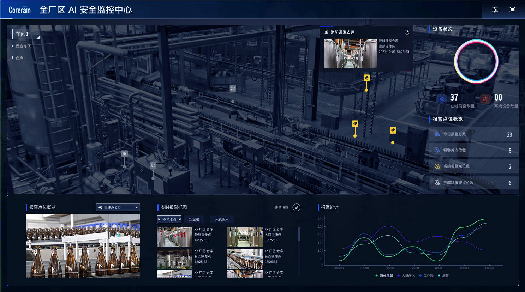This screenshot has width=525, height=292.
Task: Click the 已解除报警点位数 icon
Action: [437, 183]
